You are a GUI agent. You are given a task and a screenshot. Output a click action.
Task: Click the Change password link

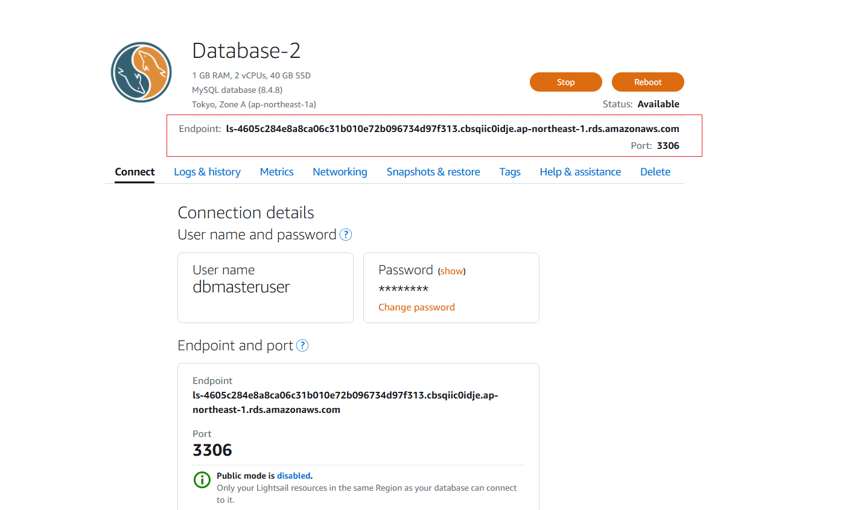[416, 307]
